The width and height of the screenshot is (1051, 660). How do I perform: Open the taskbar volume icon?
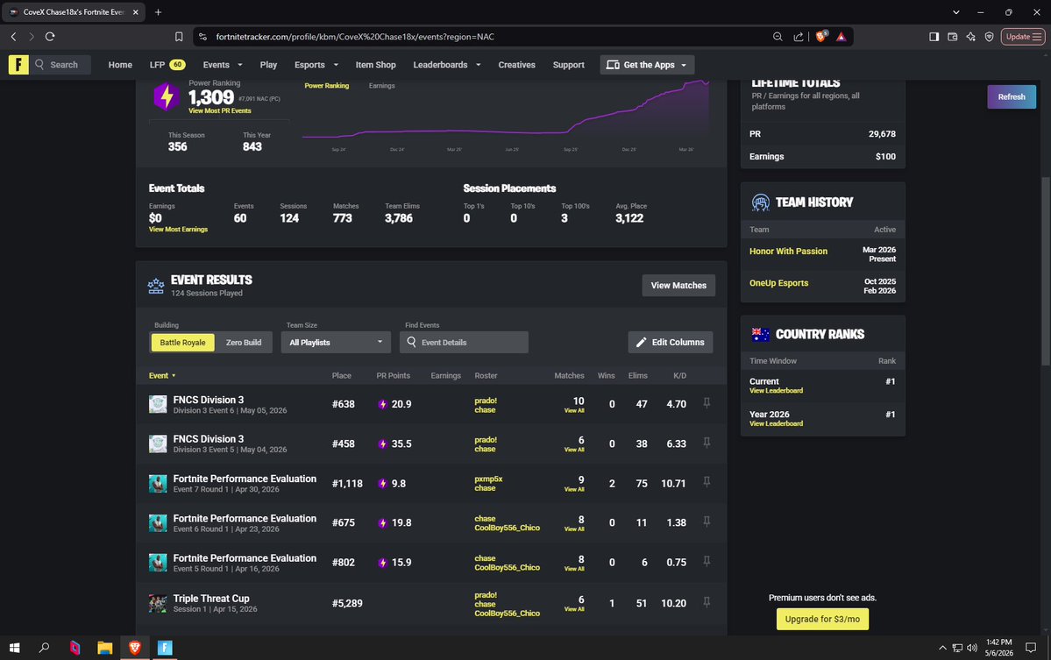pos(972,647)
